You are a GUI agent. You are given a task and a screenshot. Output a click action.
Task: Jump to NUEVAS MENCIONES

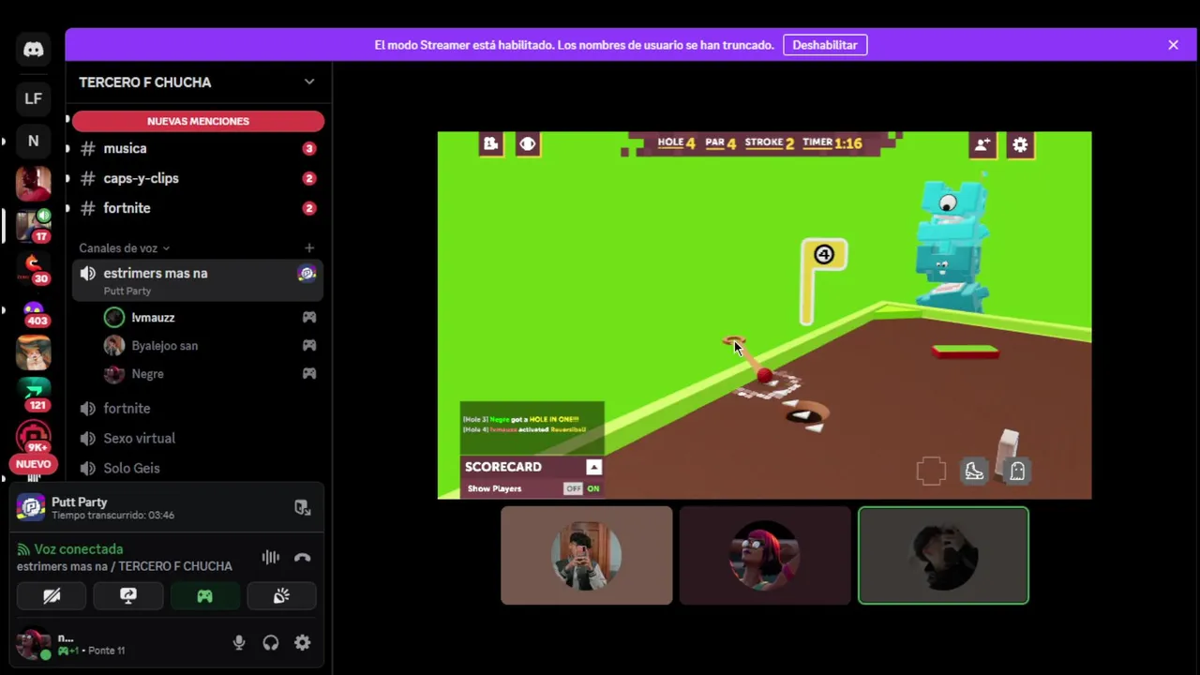198,121
